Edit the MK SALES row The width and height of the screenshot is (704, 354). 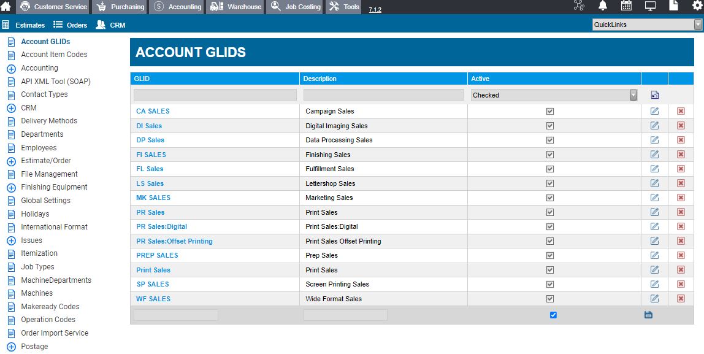[654, 197]
